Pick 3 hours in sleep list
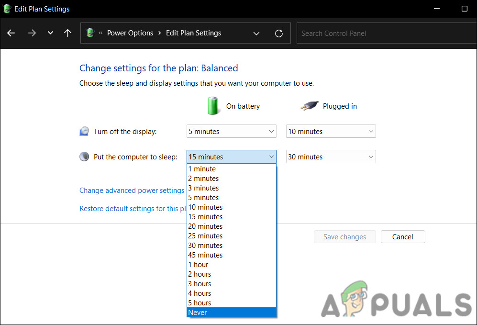Viewport: 477px width, 325px height. 231,284
